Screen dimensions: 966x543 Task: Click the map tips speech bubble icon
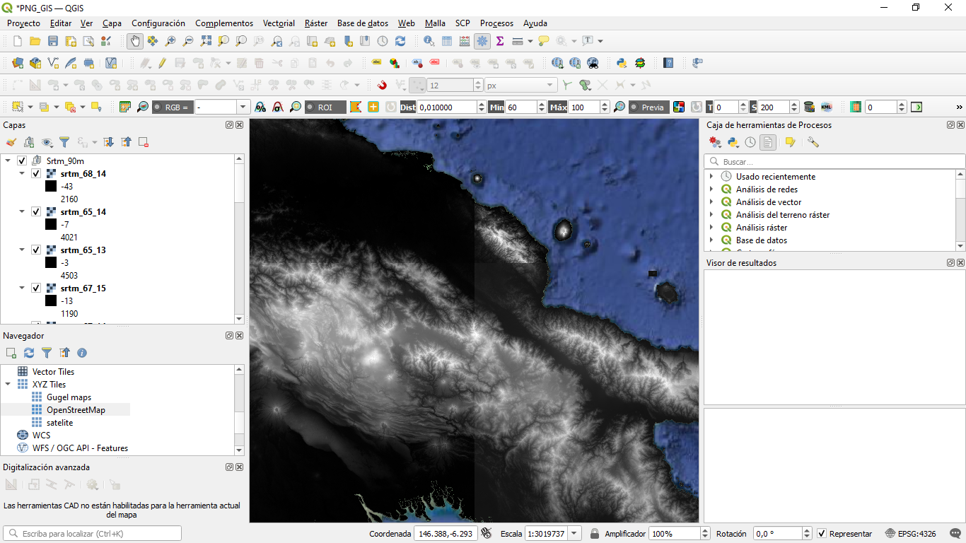pos(543,41)
